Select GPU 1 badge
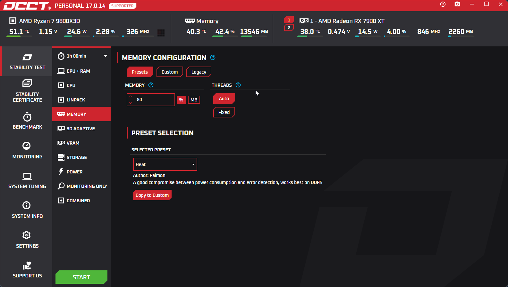This screenshot has width=508, height=287. click(289, 20)
